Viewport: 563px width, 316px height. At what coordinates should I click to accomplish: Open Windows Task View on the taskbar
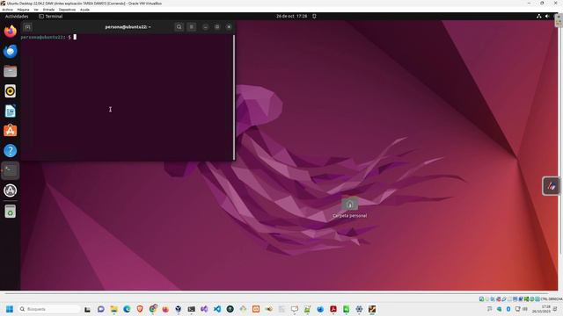[x=87, y=309]
